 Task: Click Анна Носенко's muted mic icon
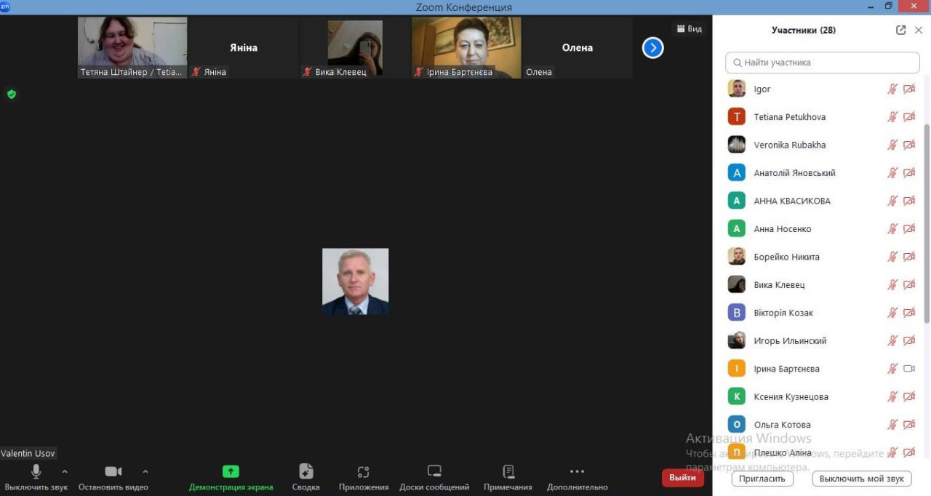pyautogui.click(x=892, y=228)
